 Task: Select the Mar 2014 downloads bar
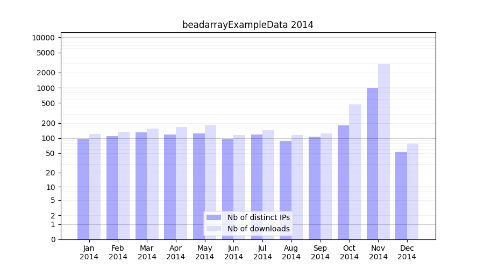coord(153,184)
